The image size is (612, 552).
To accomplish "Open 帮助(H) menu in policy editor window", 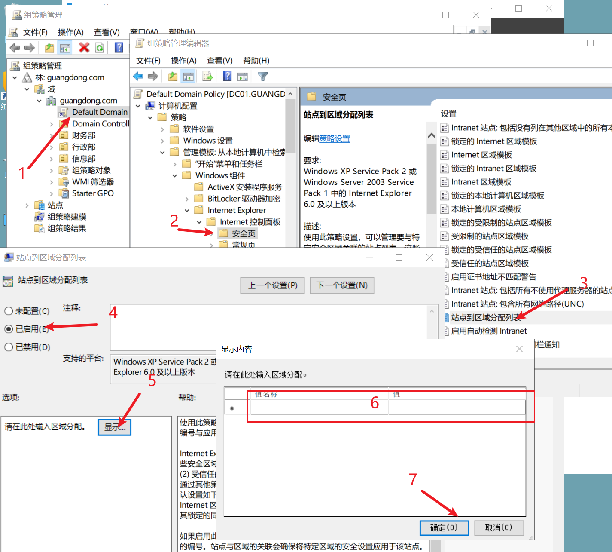I will click(256, 61).
